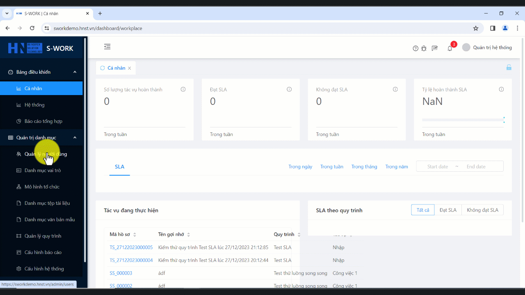Image resolution: width=525 pixels, height=295 pixels.
Task: Bookmark this page with the star
Action: (476, 28)
